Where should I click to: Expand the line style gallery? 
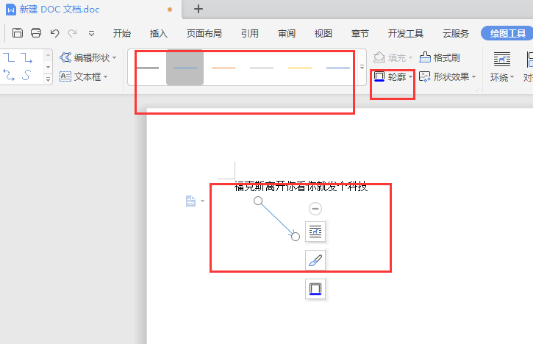[362, 68]
